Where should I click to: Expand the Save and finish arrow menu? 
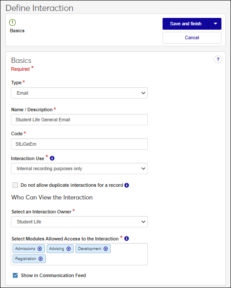click(215, 24)
